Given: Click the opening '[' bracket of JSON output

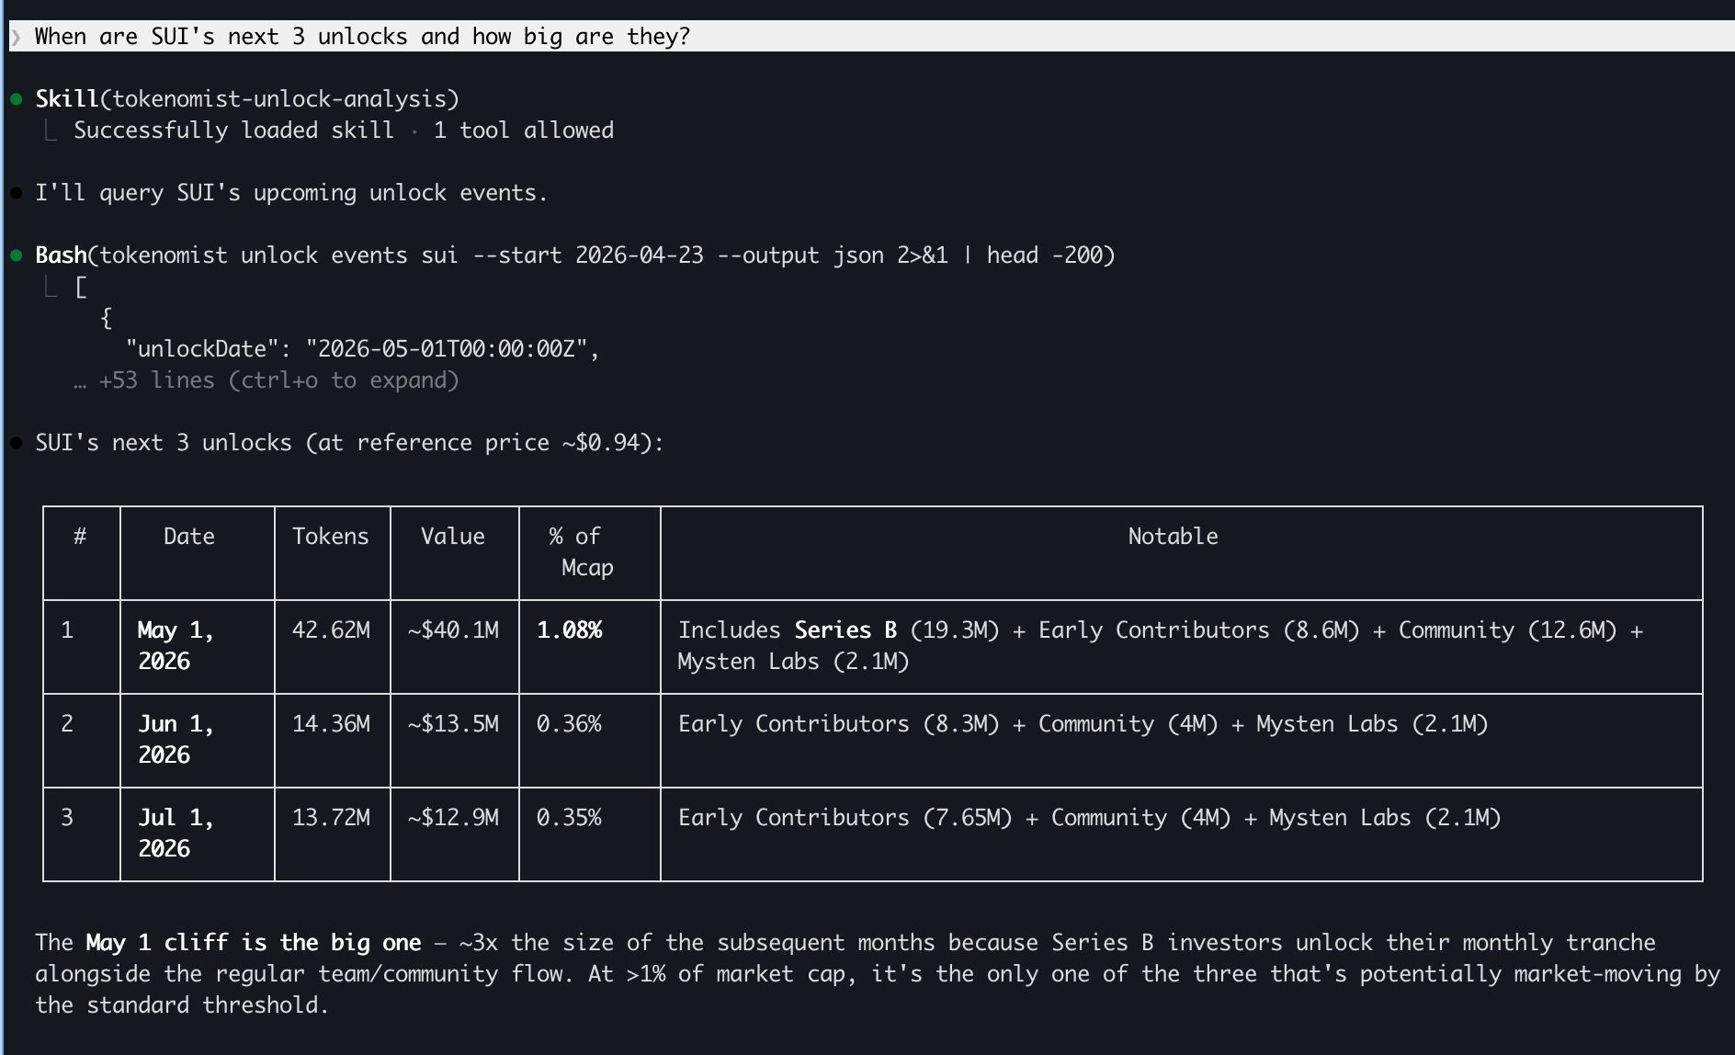Looking at the screenshot, I should [x=81, y=287].
